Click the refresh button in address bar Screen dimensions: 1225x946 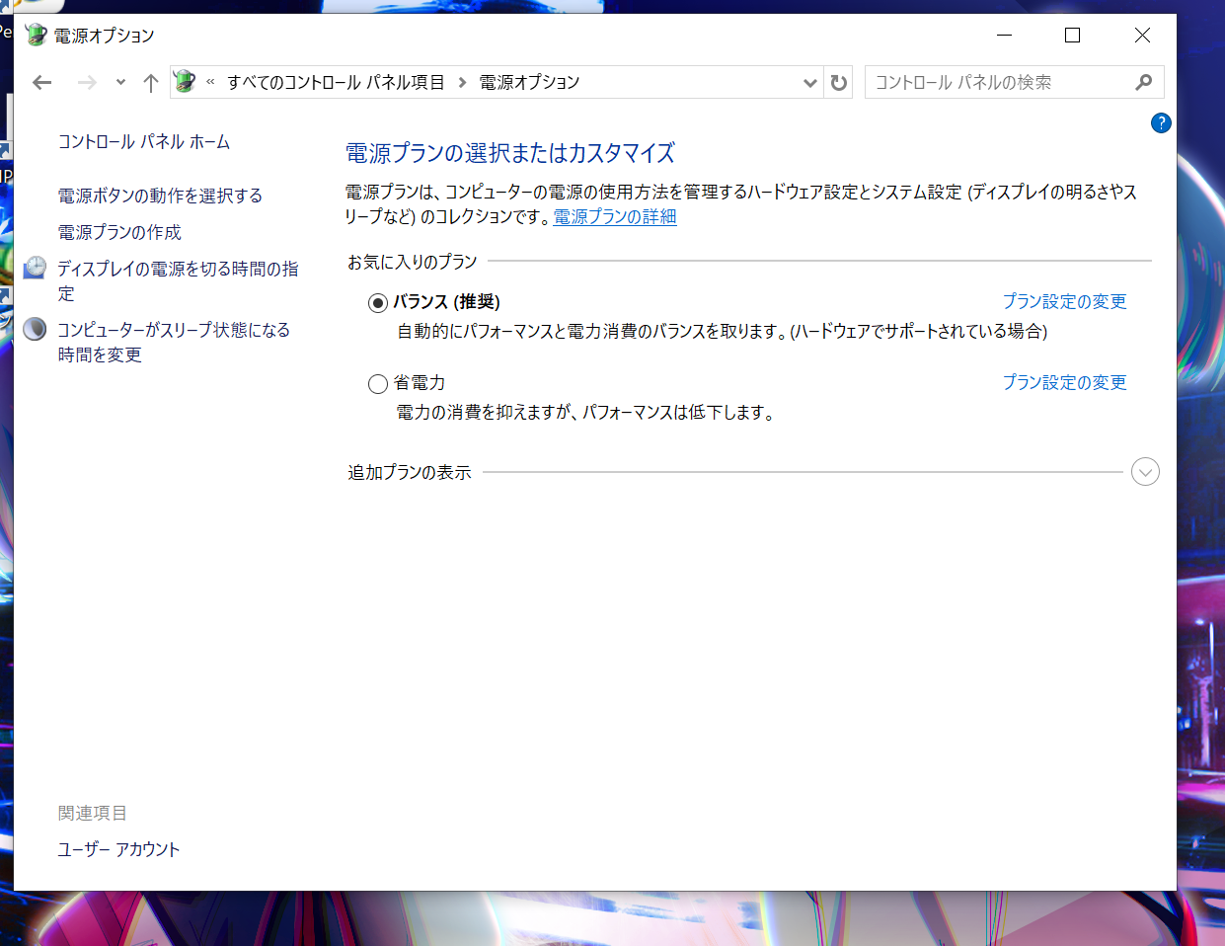click(839, 83)
